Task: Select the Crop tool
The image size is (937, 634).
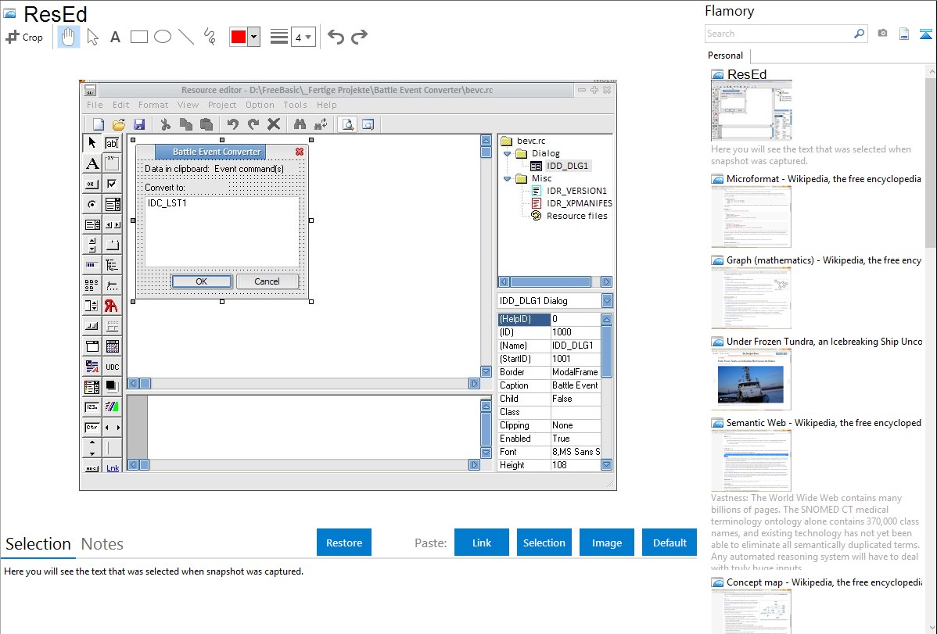Action: [24, 37]
